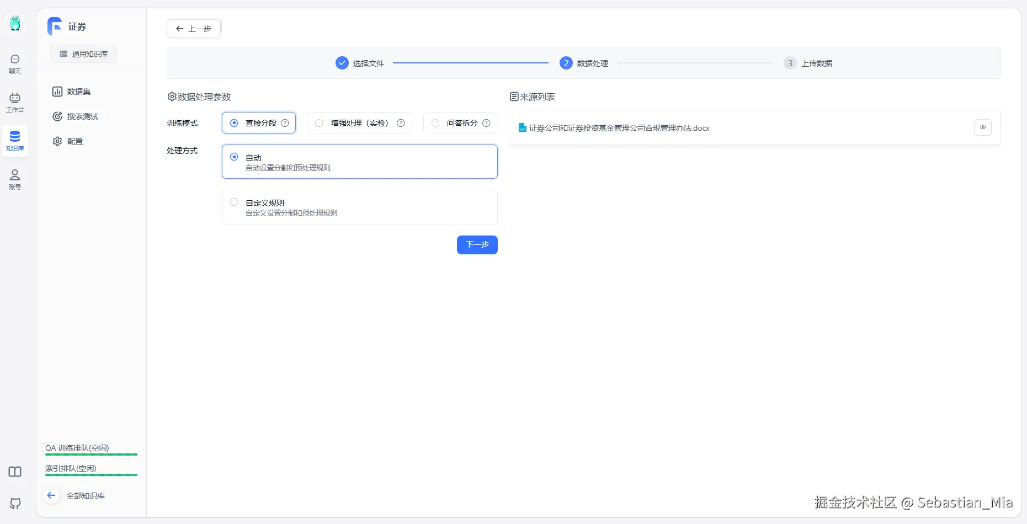Viewport: 1027px width, 524px height.
Task: Select the 增强处理（实验）training mode radio
Action: coord(319,123)
